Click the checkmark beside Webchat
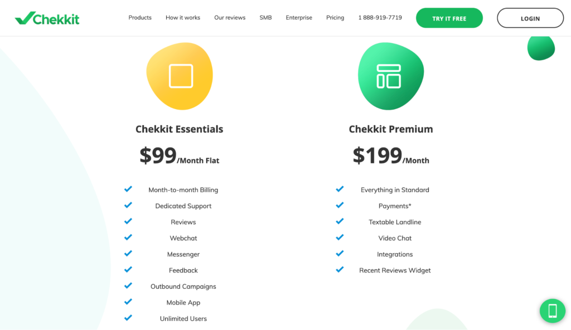Screen dimensions: 571x330 (128, 237)
